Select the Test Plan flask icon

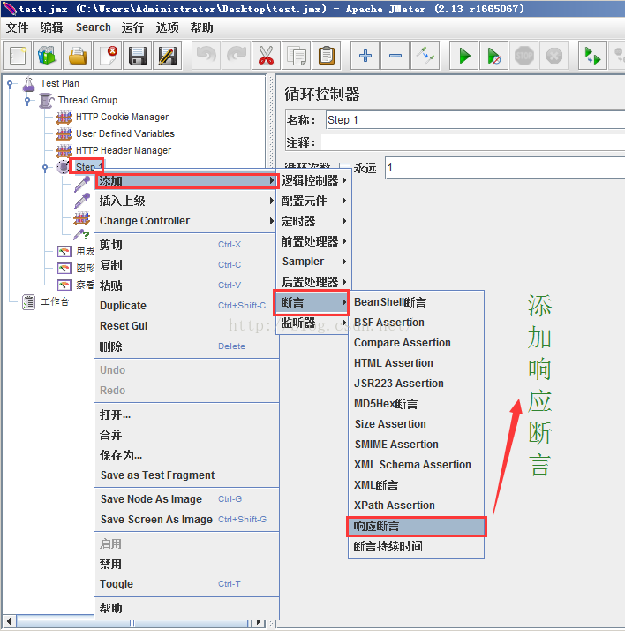click(28, 84)
